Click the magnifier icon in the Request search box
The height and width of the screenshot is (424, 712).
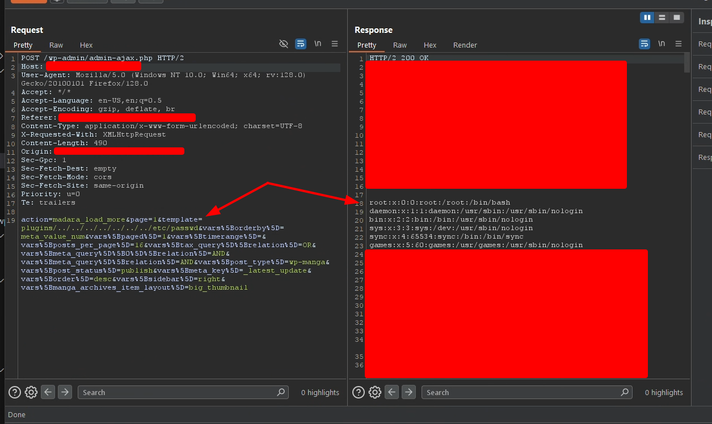281,392
